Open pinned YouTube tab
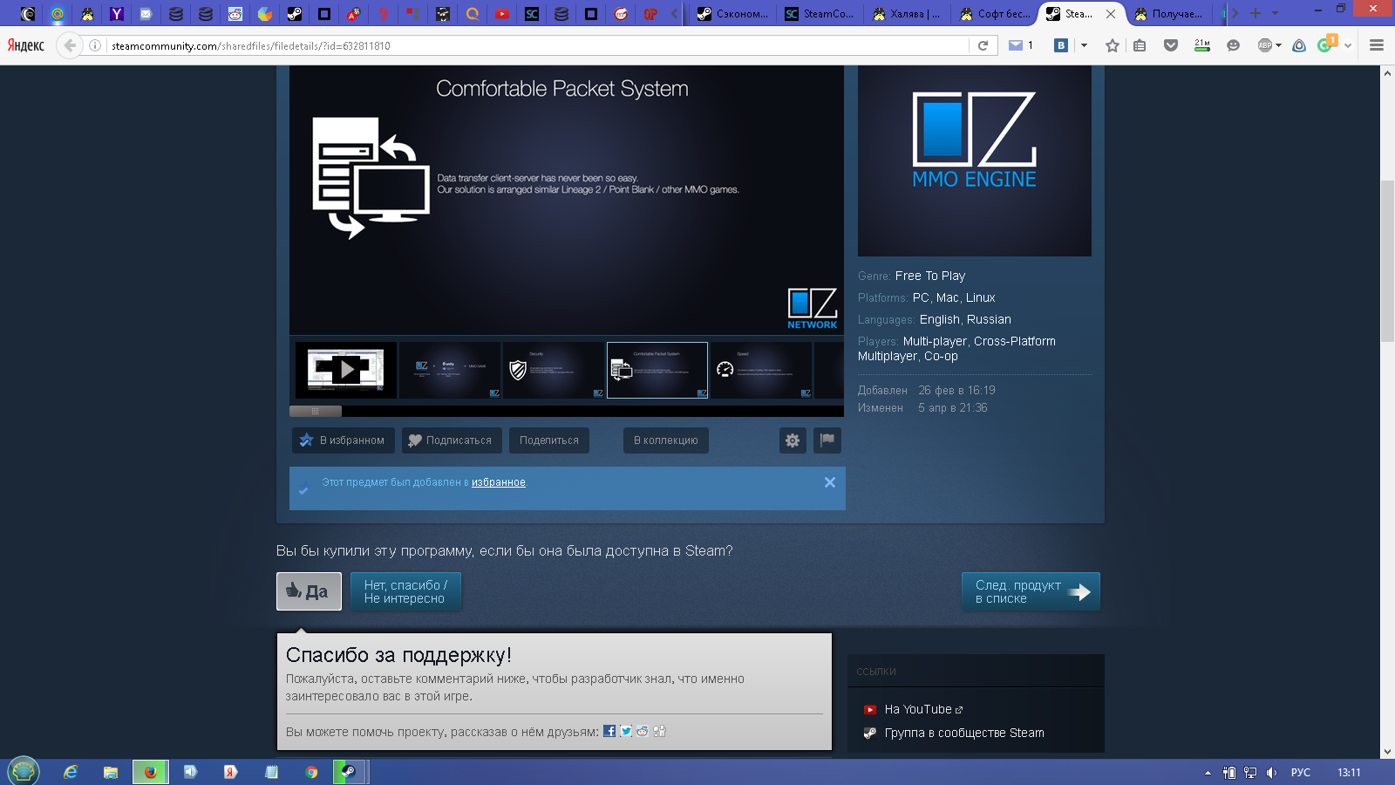 point(502,14)
